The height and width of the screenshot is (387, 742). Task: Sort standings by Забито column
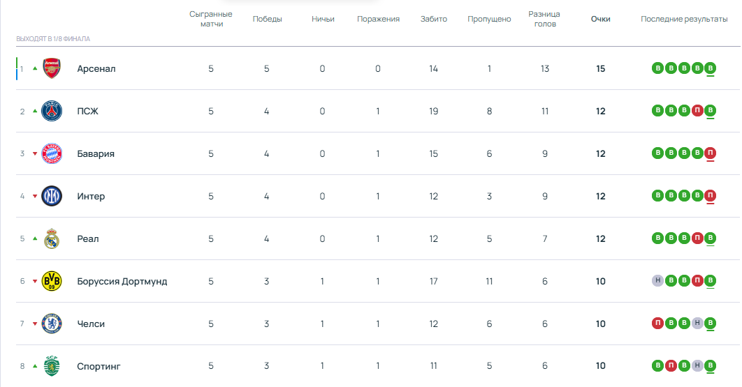click(434, 20)
